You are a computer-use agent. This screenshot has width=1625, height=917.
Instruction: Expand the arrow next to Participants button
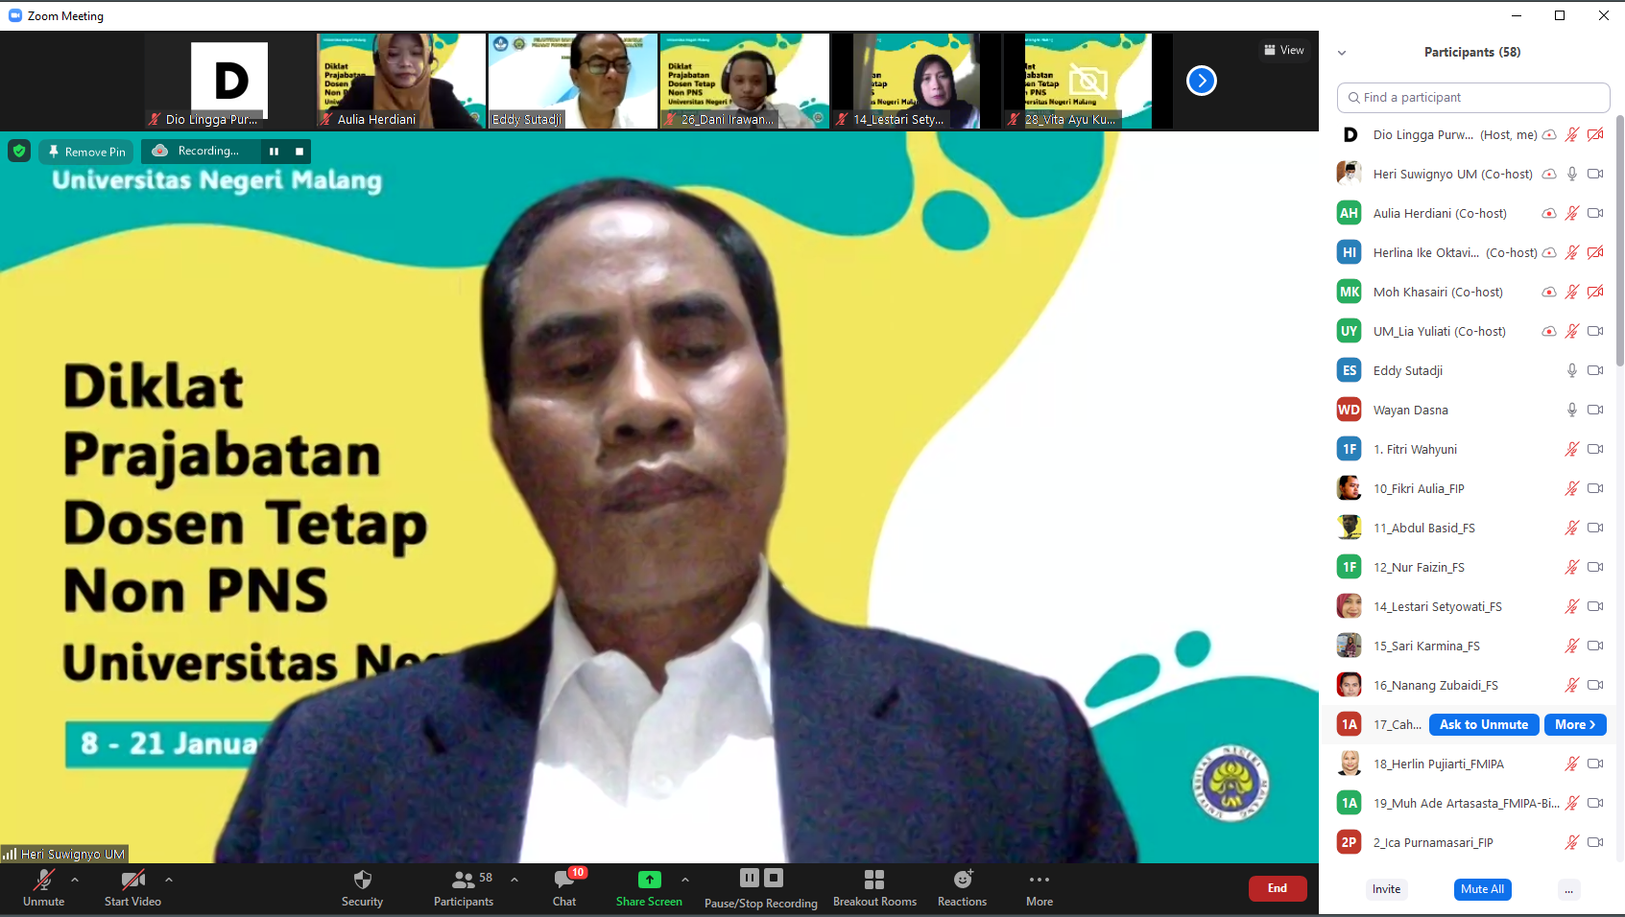514,879
